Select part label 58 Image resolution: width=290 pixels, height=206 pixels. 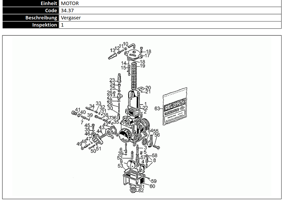click(155, 155)
